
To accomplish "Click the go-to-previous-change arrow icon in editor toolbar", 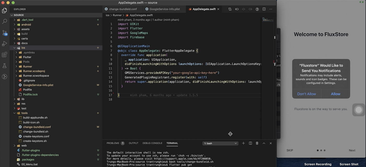I will click(x=237, y=9).
